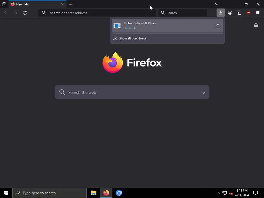Click the Motrix exe file icon

[117, 26]
